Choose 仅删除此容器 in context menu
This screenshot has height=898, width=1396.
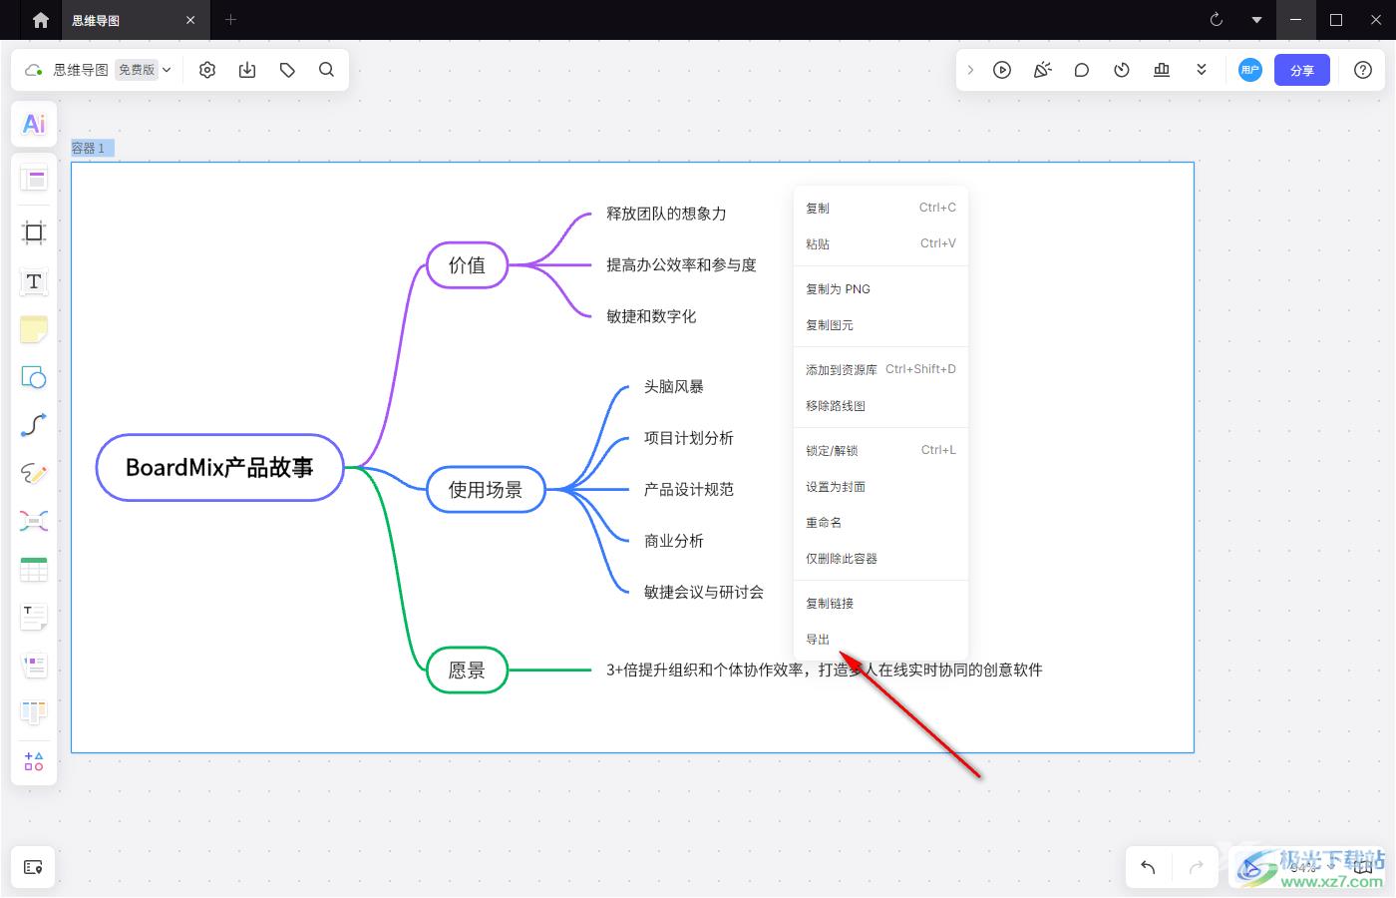tap(880, 559)
